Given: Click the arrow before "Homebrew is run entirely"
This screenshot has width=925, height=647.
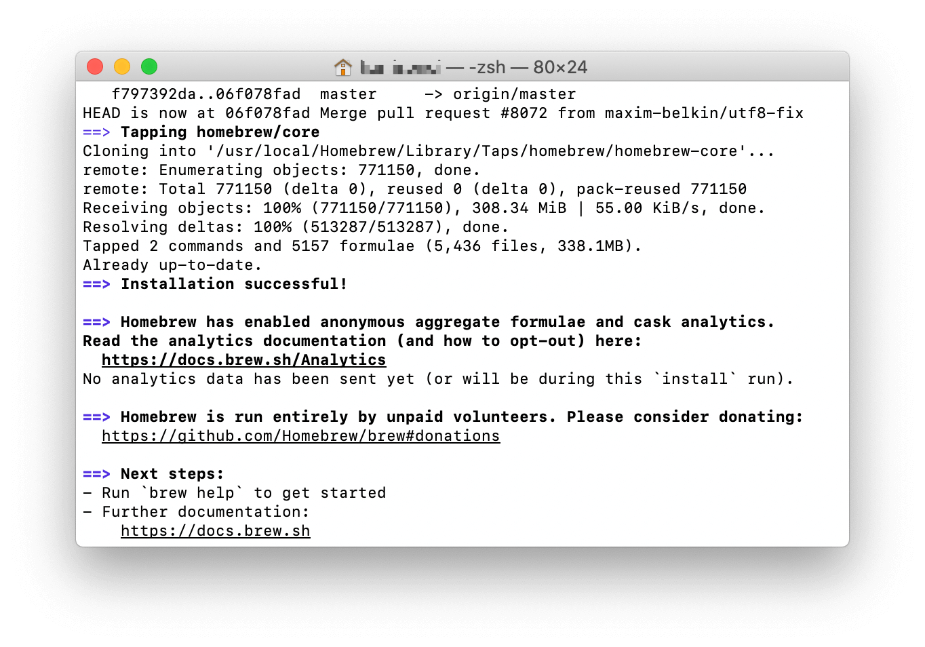Looking at the screenshot, I should [x=96, y=417].
